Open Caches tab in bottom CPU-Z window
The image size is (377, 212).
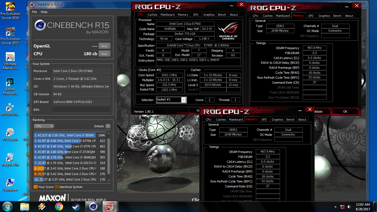pos(221,120)
